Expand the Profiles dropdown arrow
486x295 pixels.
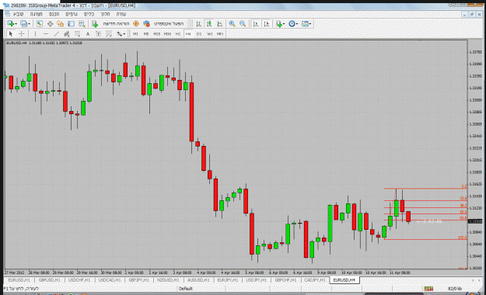coord(29,24)
